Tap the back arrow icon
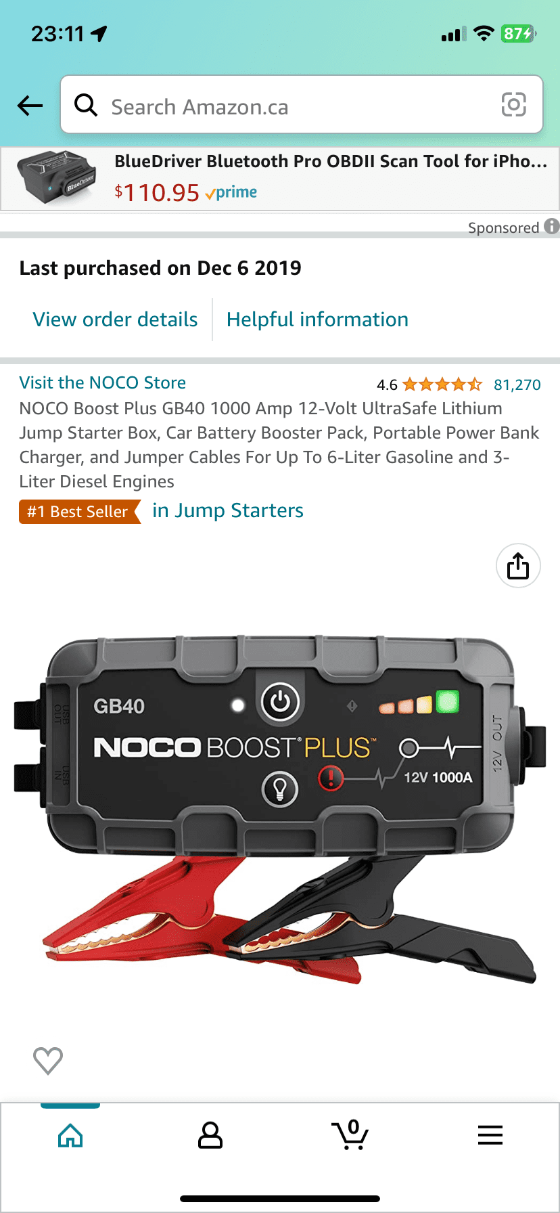Viewport: 560px width, 1213px height. tap(30, 106)
